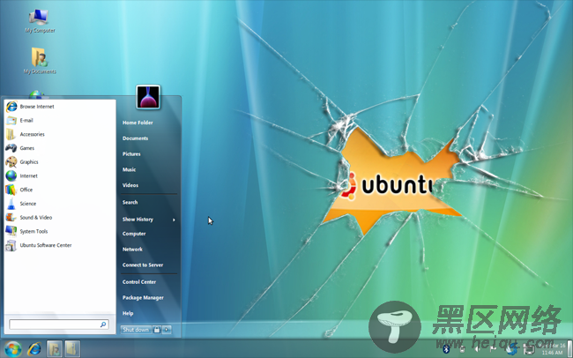573x358 pixels.
Task: Click the 'System Tools' label
Action: click(x=33, y=232)
